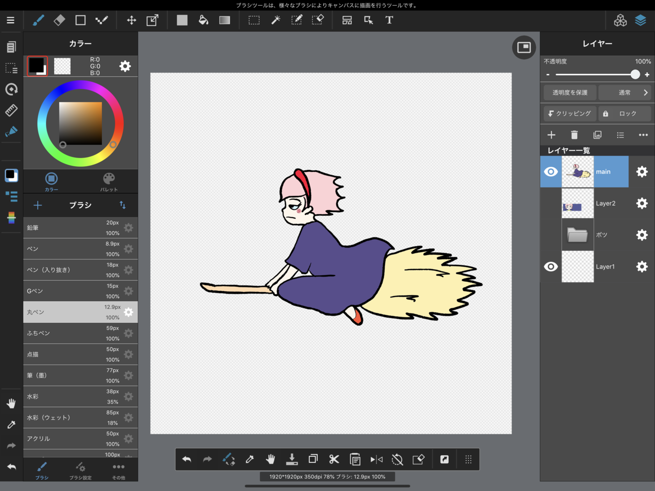Undo with bottom bar arrow
655x491 pixels.
click(187, 459)
